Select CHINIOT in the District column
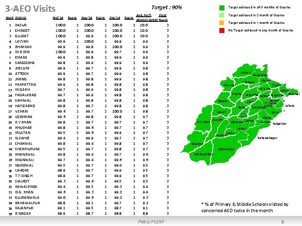Viewport: 302px width, 226px height. 22,31
